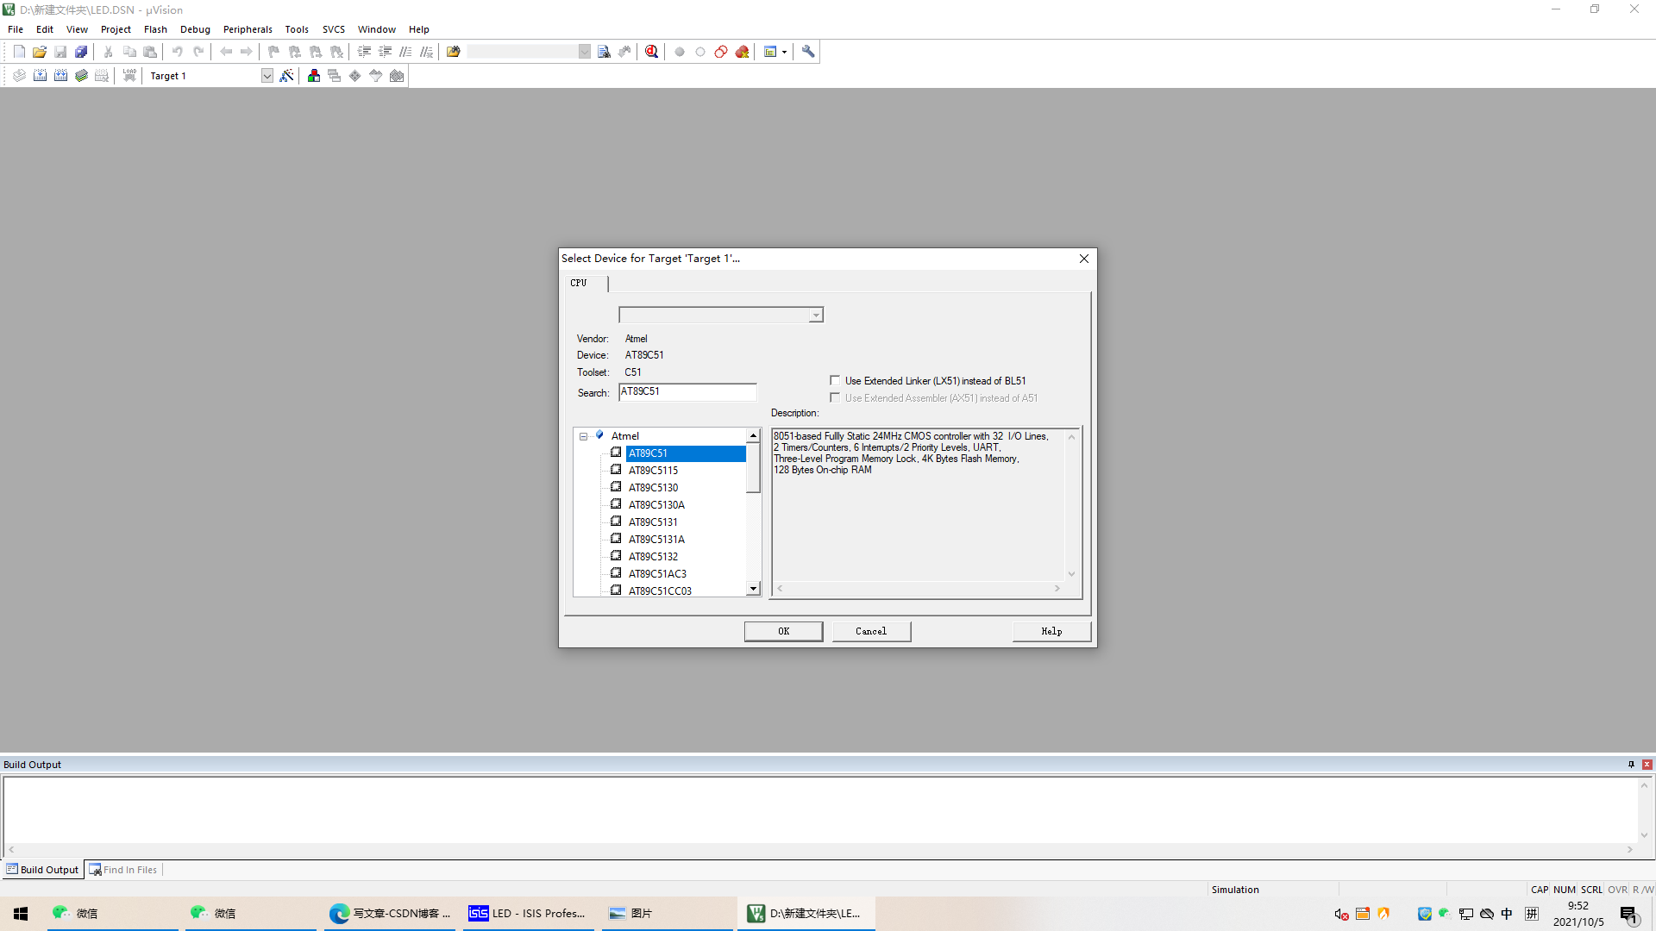Open the Target 1 dropdown selector

click(x=267, y=75)
